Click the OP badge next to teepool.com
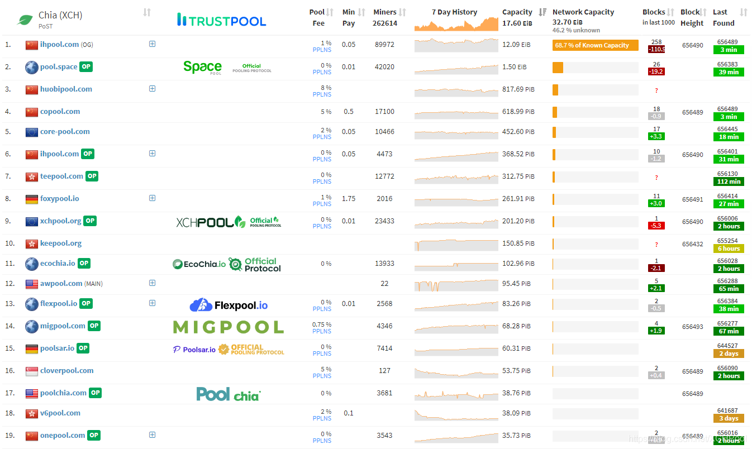This screenshot has width=752, height=449. 92,176
